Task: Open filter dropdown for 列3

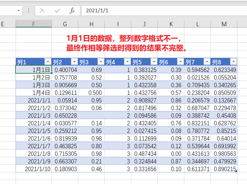Action: [101, 62]
